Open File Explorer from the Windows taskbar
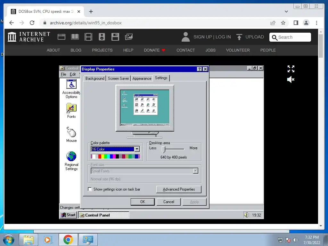The image size is (328, 246). click(x=29, y=240)
